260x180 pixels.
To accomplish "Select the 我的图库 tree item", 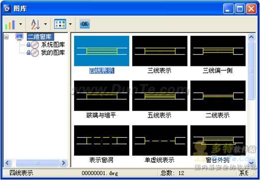I will pyautogui.click(x=53, y=53).
